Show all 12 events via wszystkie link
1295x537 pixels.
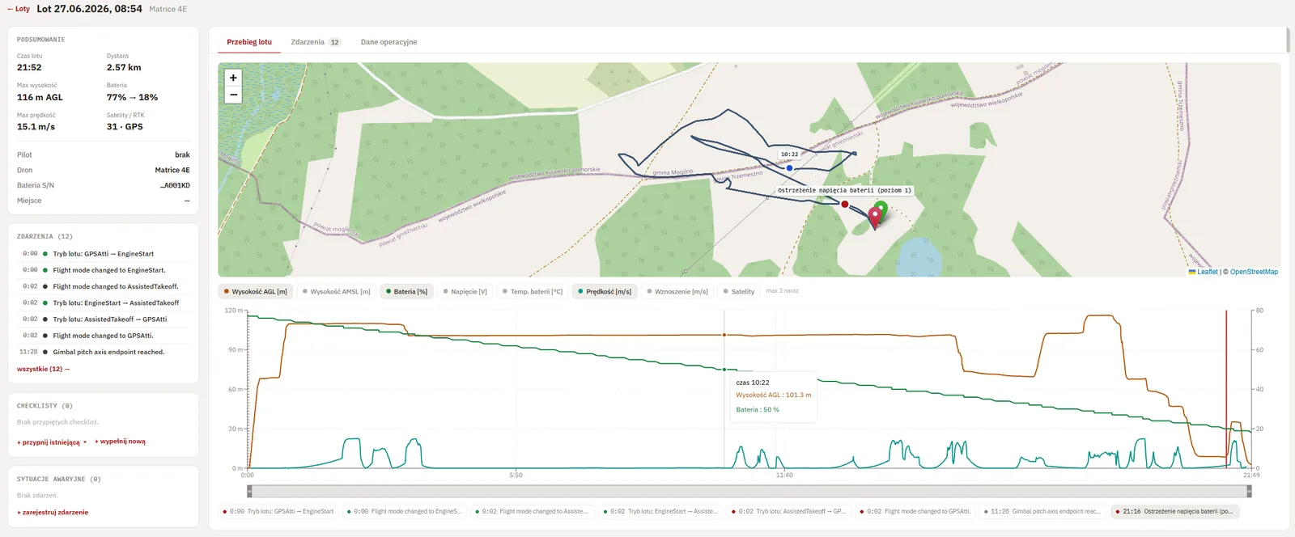coord(43,369)
